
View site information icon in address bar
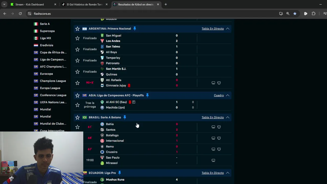29,14
